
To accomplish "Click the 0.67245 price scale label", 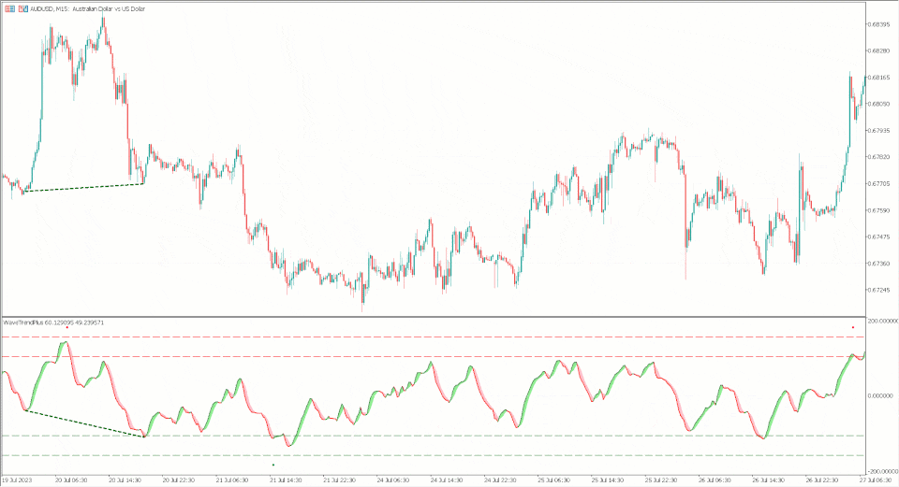I will pyautogui.click(x=879, y=290).
